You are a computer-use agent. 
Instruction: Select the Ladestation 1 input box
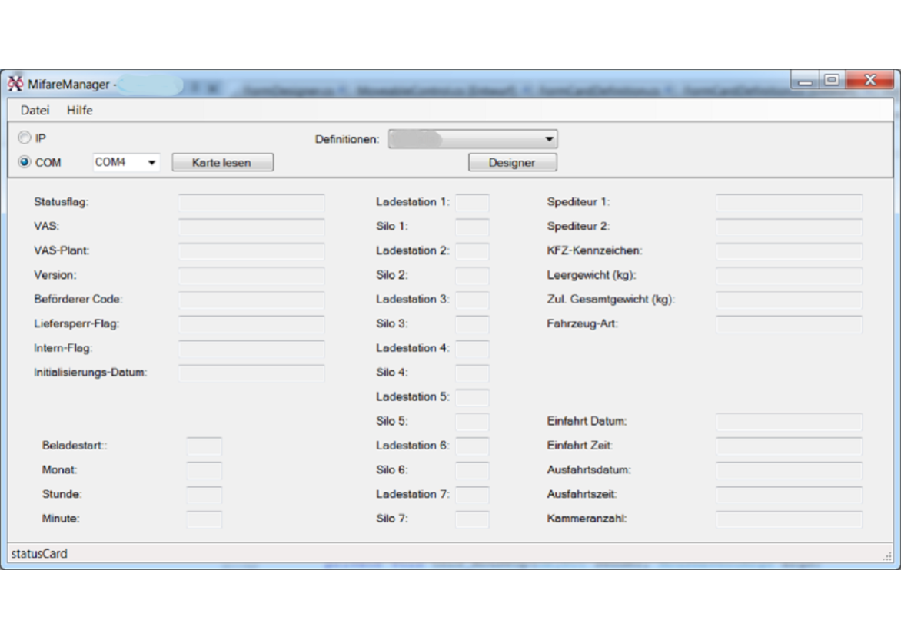tap(472, 203)
